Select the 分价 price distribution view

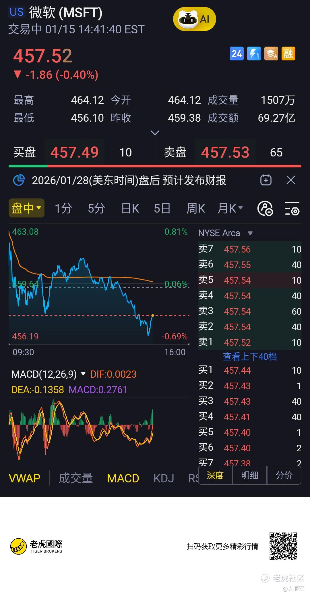point(284,475)
